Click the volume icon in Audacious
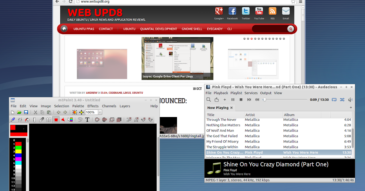 350,100
